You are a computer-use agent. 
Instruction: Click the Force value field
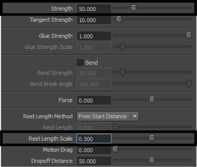[x=94, y=100]
